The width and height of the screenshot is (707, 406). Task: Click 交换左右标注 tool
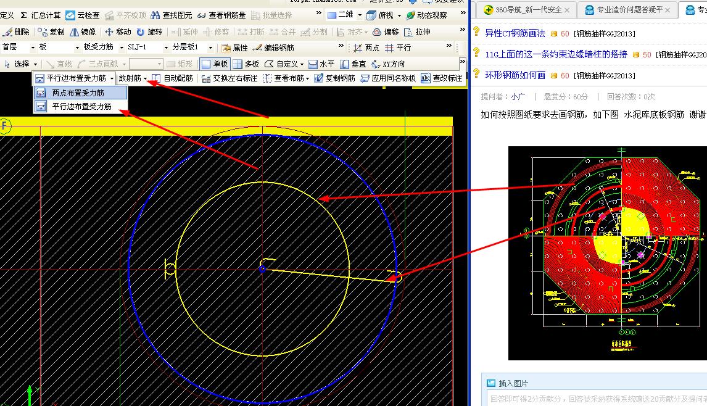[x=229, y=78]
